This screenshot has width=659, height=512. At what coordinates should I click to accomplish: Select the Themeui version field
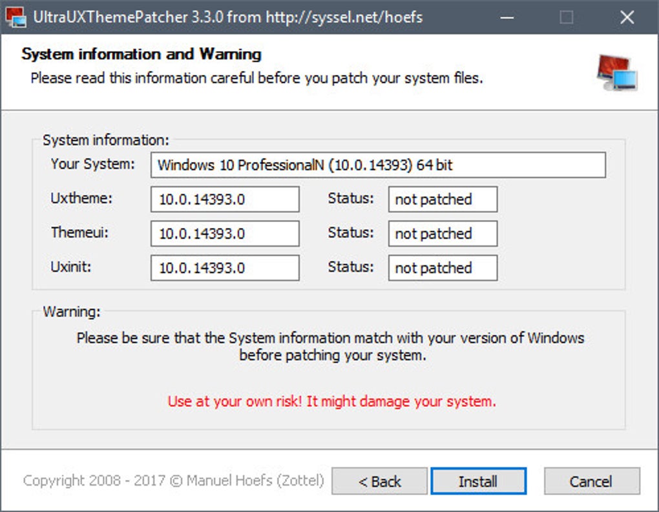tap(225, 234)
